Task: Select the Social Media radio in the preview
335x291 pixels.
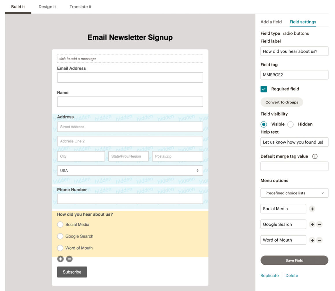Action: click(x=60, y=224)
